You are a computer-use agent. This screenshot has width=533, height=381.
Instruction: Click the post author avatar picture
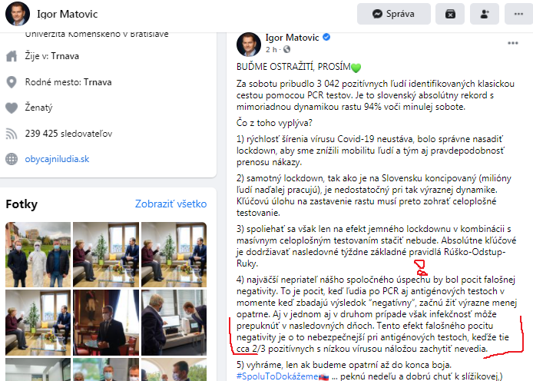click(x=249, y=45)
